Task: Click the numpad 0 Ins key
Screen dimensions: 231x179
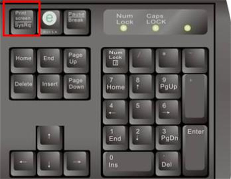Action: (x=129, y=164)
